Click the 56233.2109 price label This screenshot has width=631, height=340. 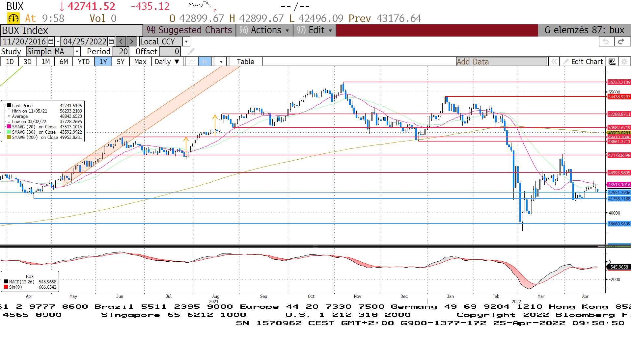619,82
